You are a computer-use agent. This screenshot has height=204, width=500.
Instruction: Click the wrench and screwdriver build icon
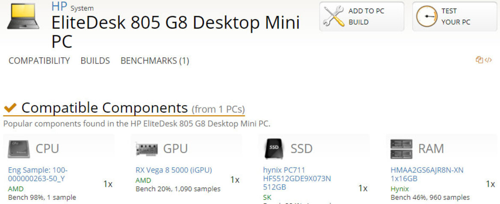point(333,16)
